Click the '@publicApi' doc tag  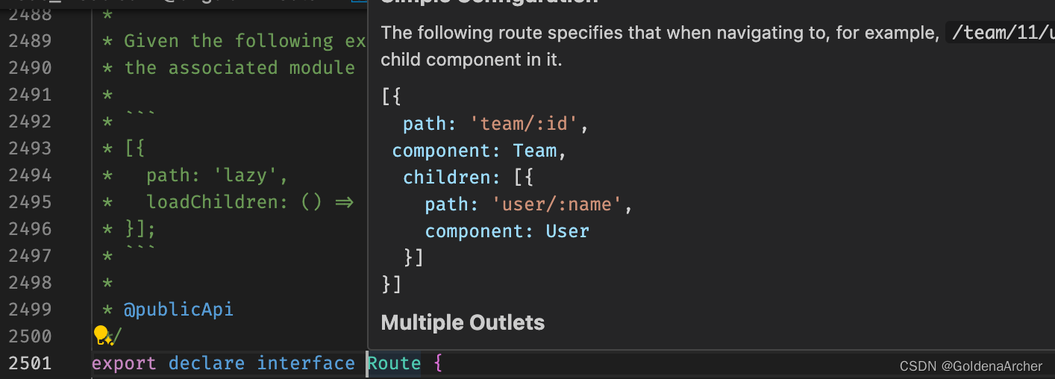(x=178, y=310)
